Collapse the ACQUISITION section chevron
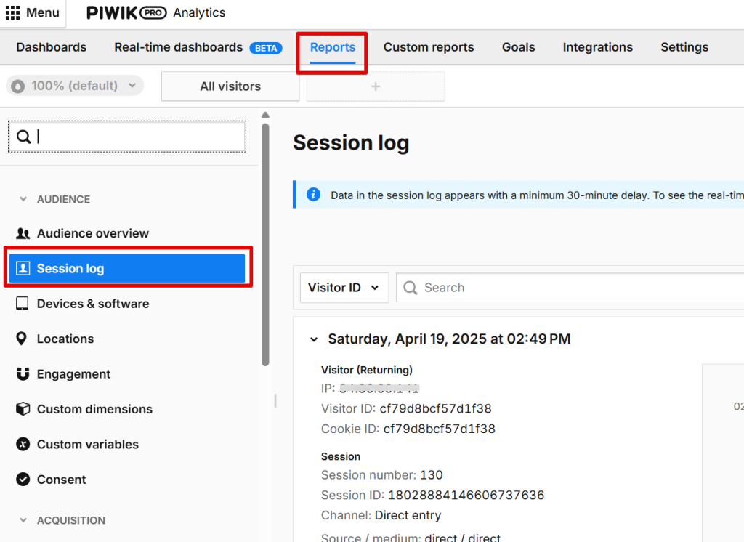 23,520
